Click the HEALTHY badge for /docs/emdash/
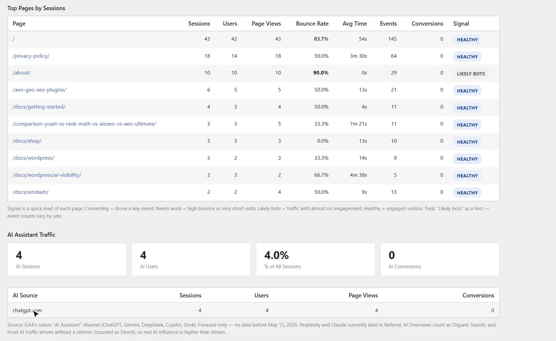 467,193
